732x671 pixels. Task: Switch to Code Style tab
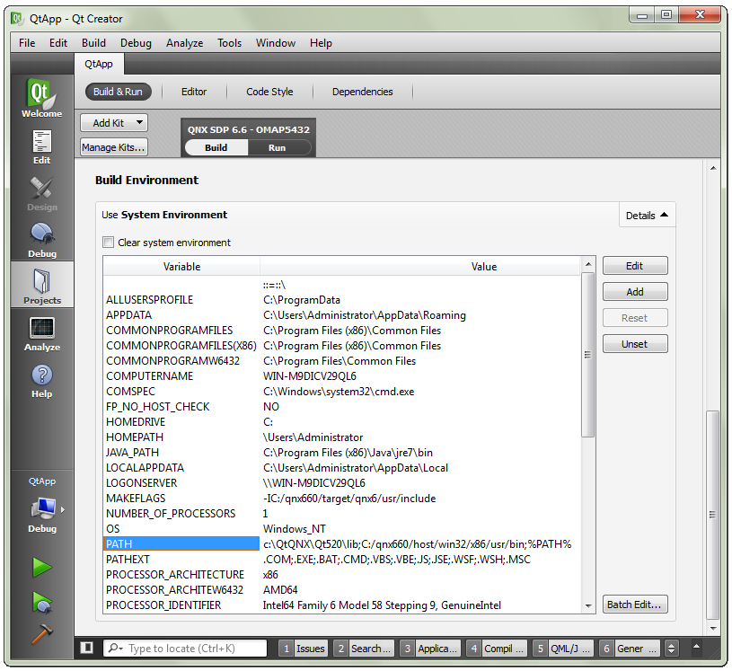point(269,92)
